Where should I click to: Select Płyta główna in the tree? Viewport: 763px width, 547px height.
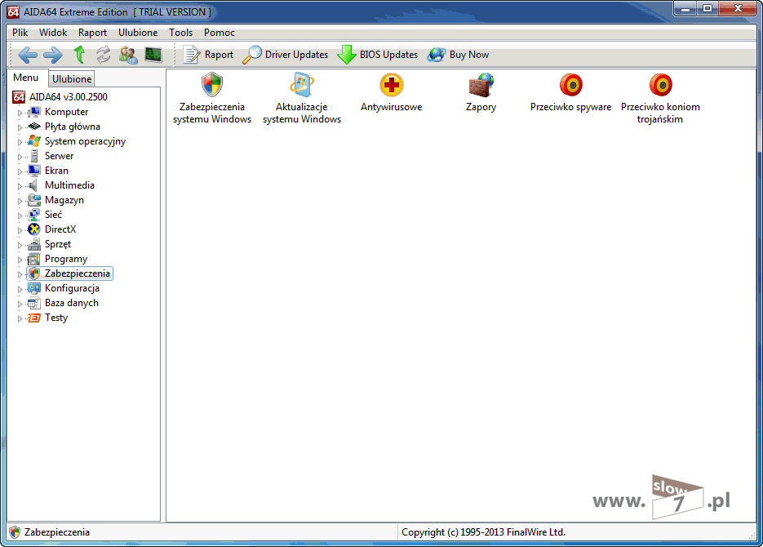point(72,127)
